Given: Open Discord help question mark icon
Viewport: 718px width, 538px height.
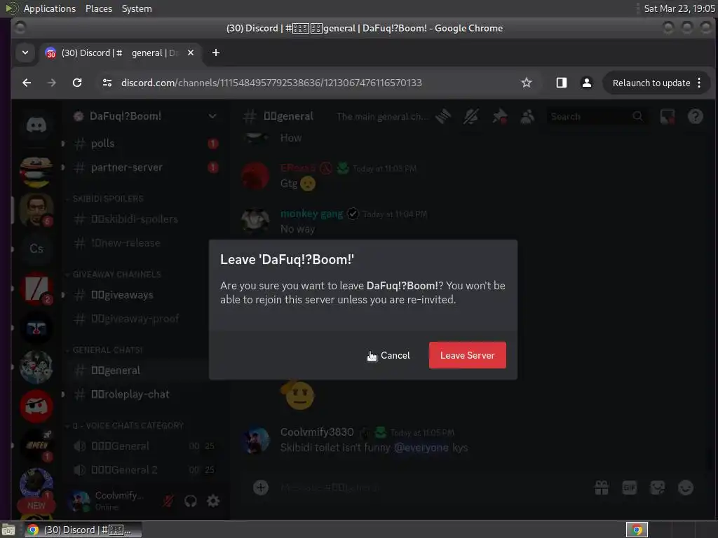Looking at the screenshot, I should coord(695,117).
